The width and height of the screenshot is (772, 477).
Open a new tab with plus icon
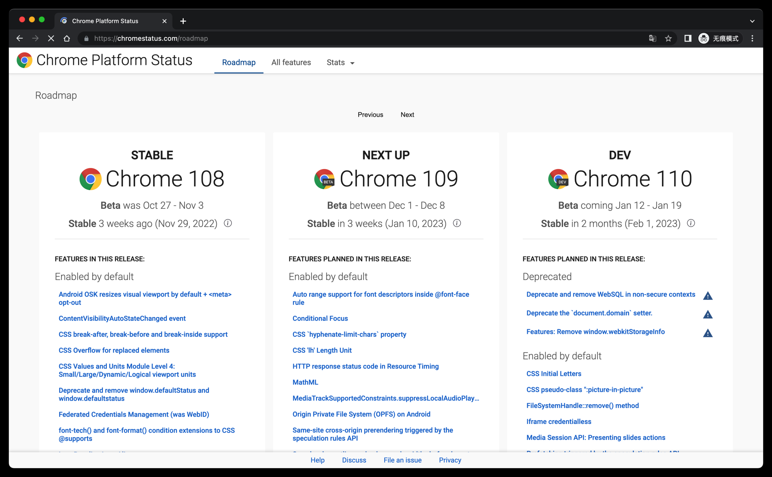click(183, 21)
